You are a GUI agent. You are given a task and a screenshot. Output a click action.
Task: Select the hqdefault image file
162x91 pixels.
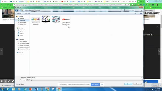pos(46,19)
